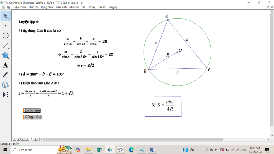
Task: Select the Marker pen tool
Action: click(x=5, y=75)
